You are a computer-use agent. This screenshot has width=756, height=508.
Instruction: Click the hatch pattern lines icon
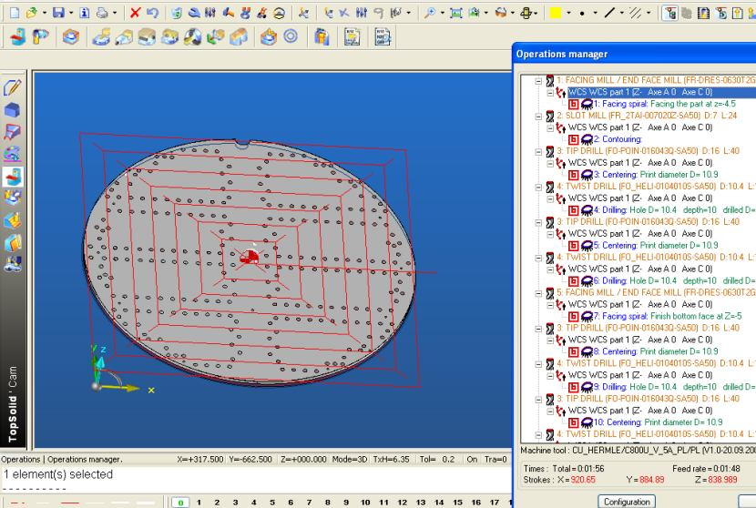[636, 13]
